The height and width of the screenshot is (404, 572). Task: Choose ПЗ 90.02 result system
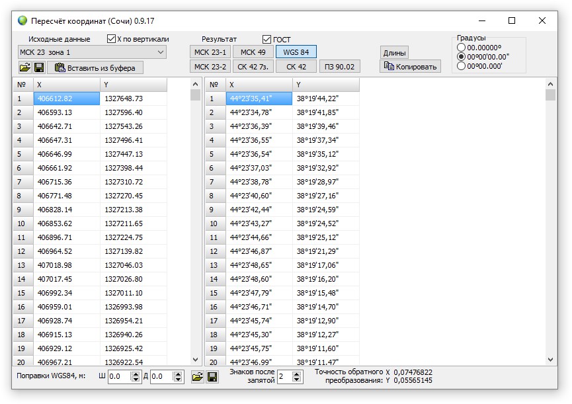point(340,67)
